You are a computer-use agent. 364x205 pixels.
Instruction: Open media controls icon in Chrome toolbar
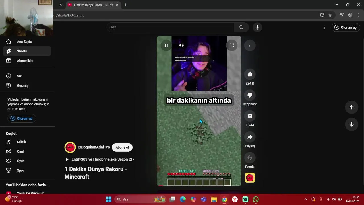tap(342, 15)
